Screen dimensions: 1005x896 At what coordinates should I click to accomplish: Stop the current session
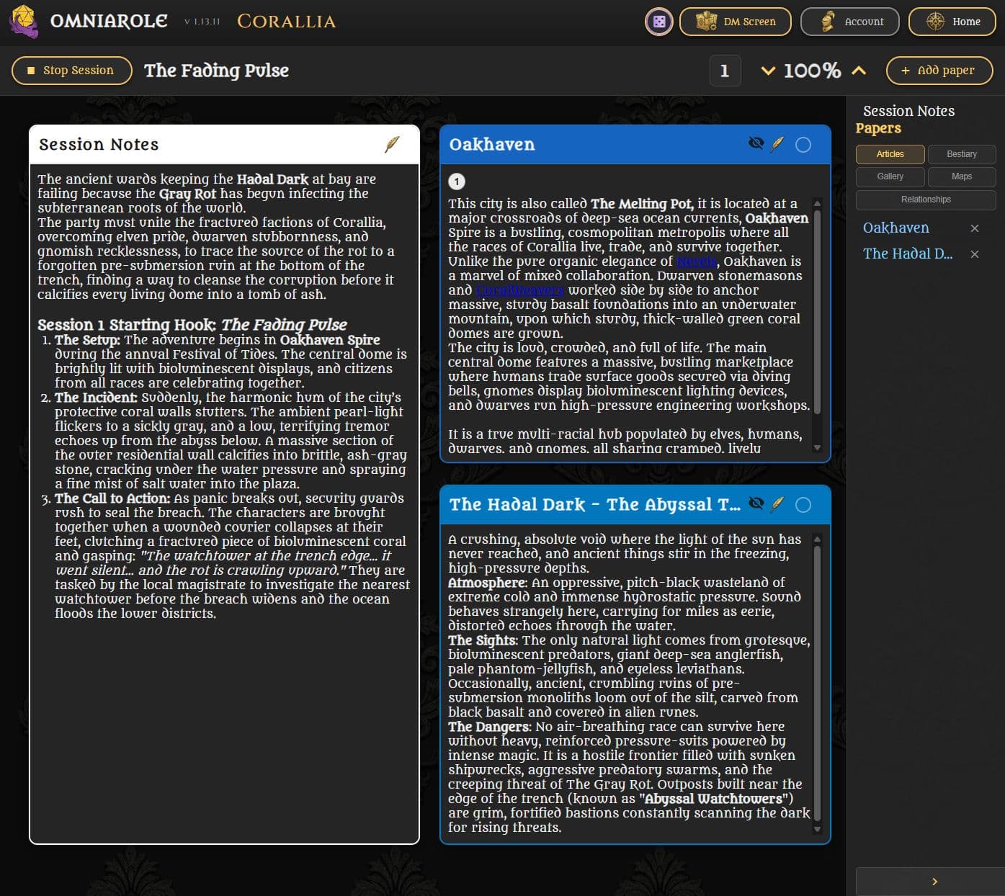[x=72, y=71]
